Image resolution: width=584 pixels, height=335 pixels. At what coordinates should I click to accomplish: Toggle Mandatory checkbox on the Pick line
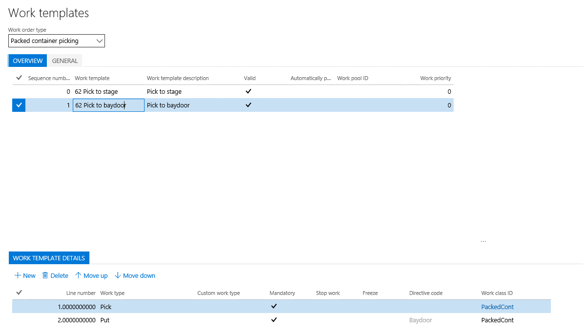274,307
